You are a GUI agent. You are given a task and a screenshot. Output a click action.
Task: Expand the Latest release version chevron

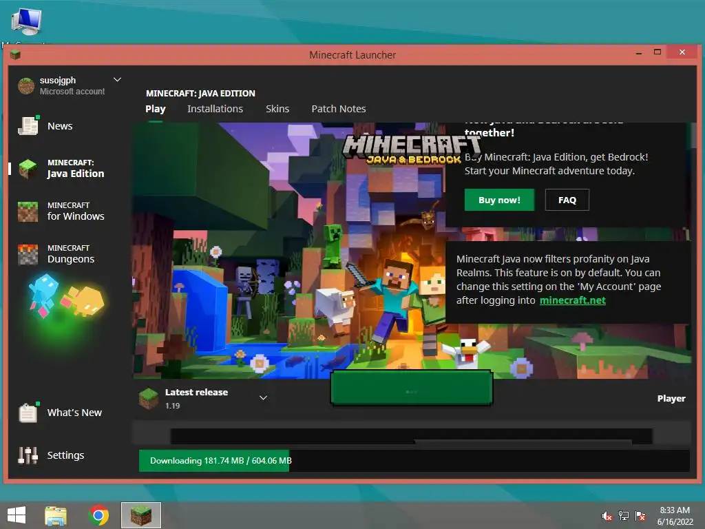pos(264,397)
